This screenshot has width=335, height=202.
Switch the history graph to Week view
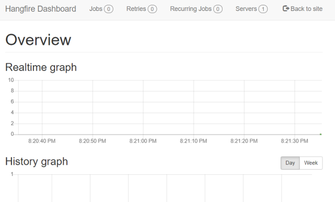pos(311,163)
